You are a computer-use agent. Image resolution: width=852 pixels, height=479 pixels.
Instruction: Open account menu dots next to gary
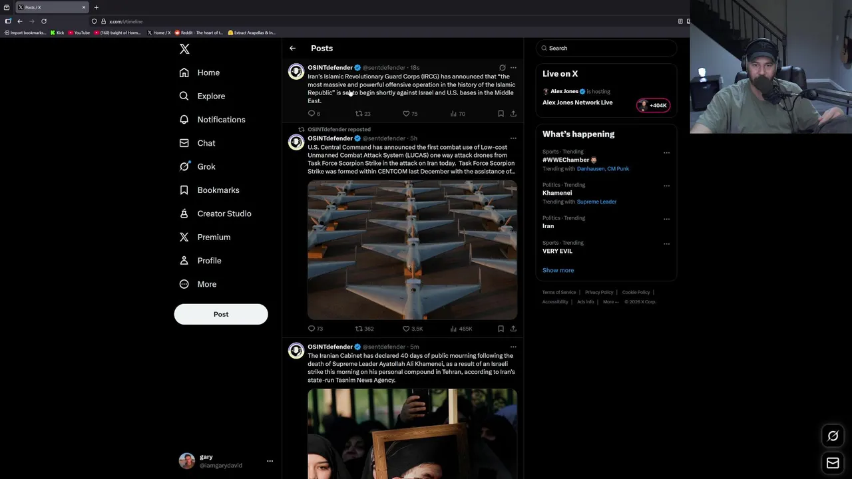(270, 460)
